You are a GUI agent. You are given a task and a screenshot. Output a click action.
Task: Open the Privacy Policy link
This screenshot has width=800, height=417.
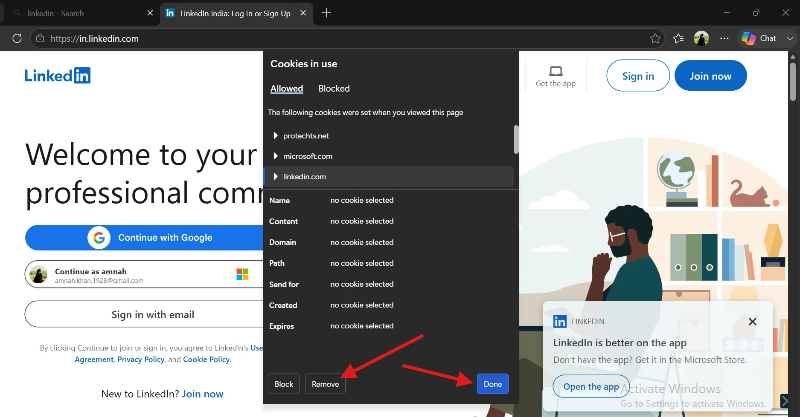pyautogui.click(x=141, y=359)
